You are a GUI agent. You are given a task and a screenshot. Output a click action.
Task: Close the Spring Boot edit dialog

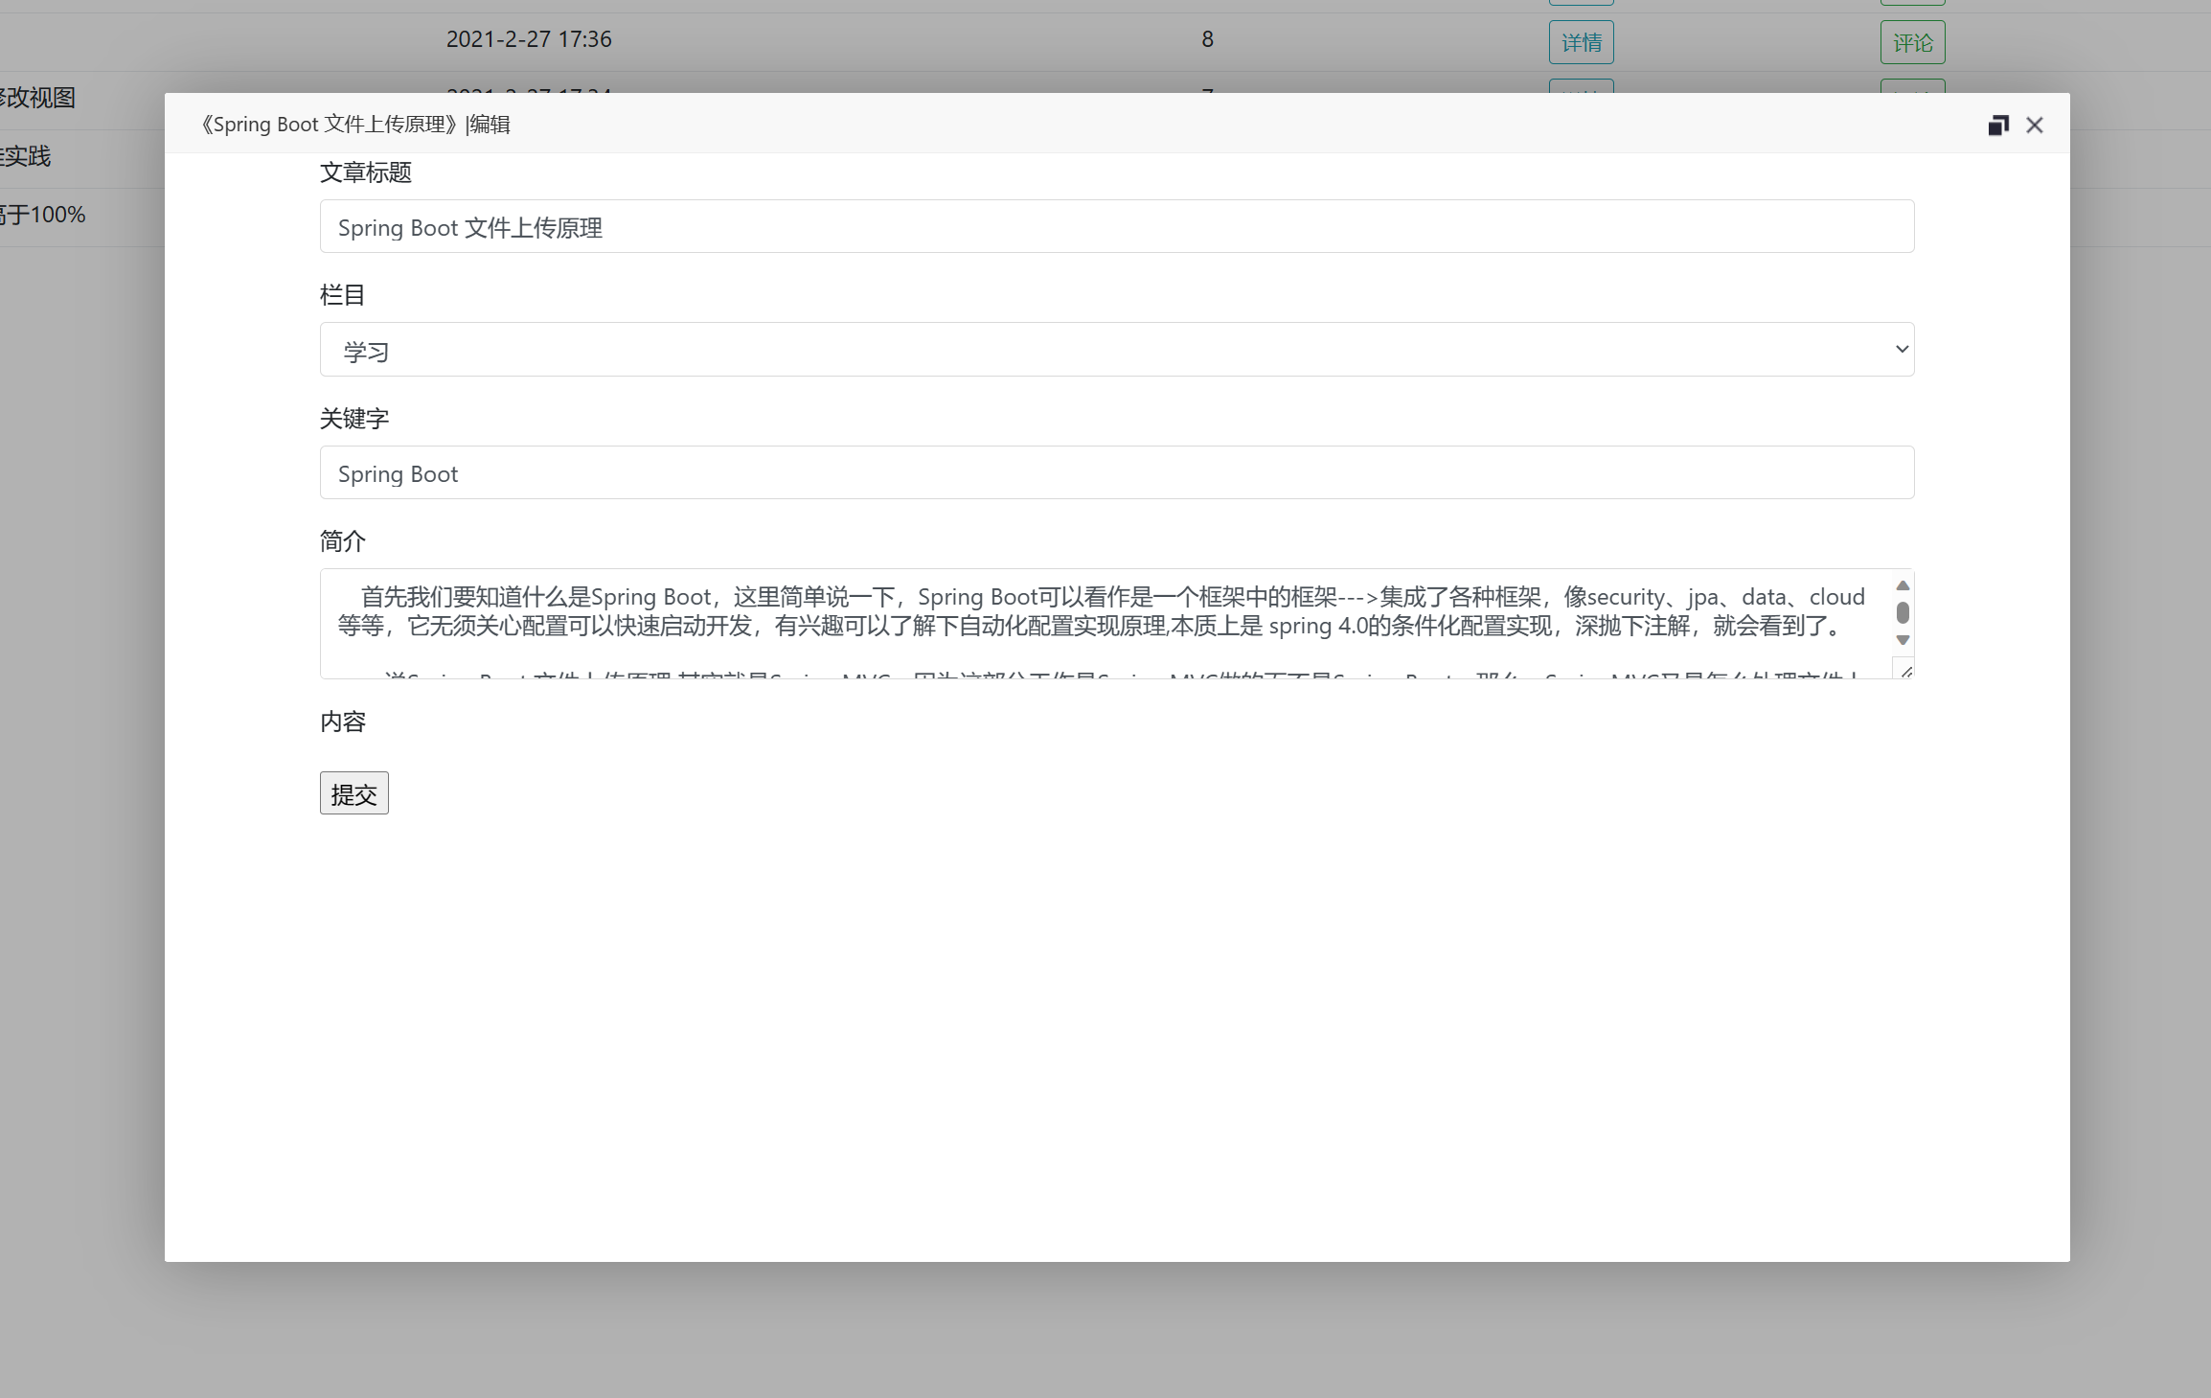coord(2035,126)
